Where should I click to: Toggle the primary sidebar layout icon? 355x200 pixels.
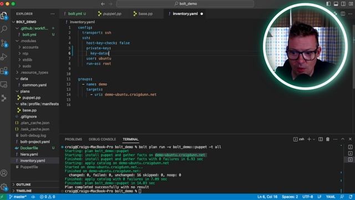(x=328, y=4)
